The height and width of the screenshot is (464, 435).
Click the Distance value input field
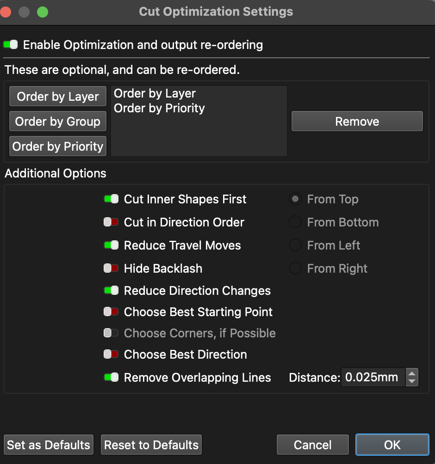pos(373,378)
